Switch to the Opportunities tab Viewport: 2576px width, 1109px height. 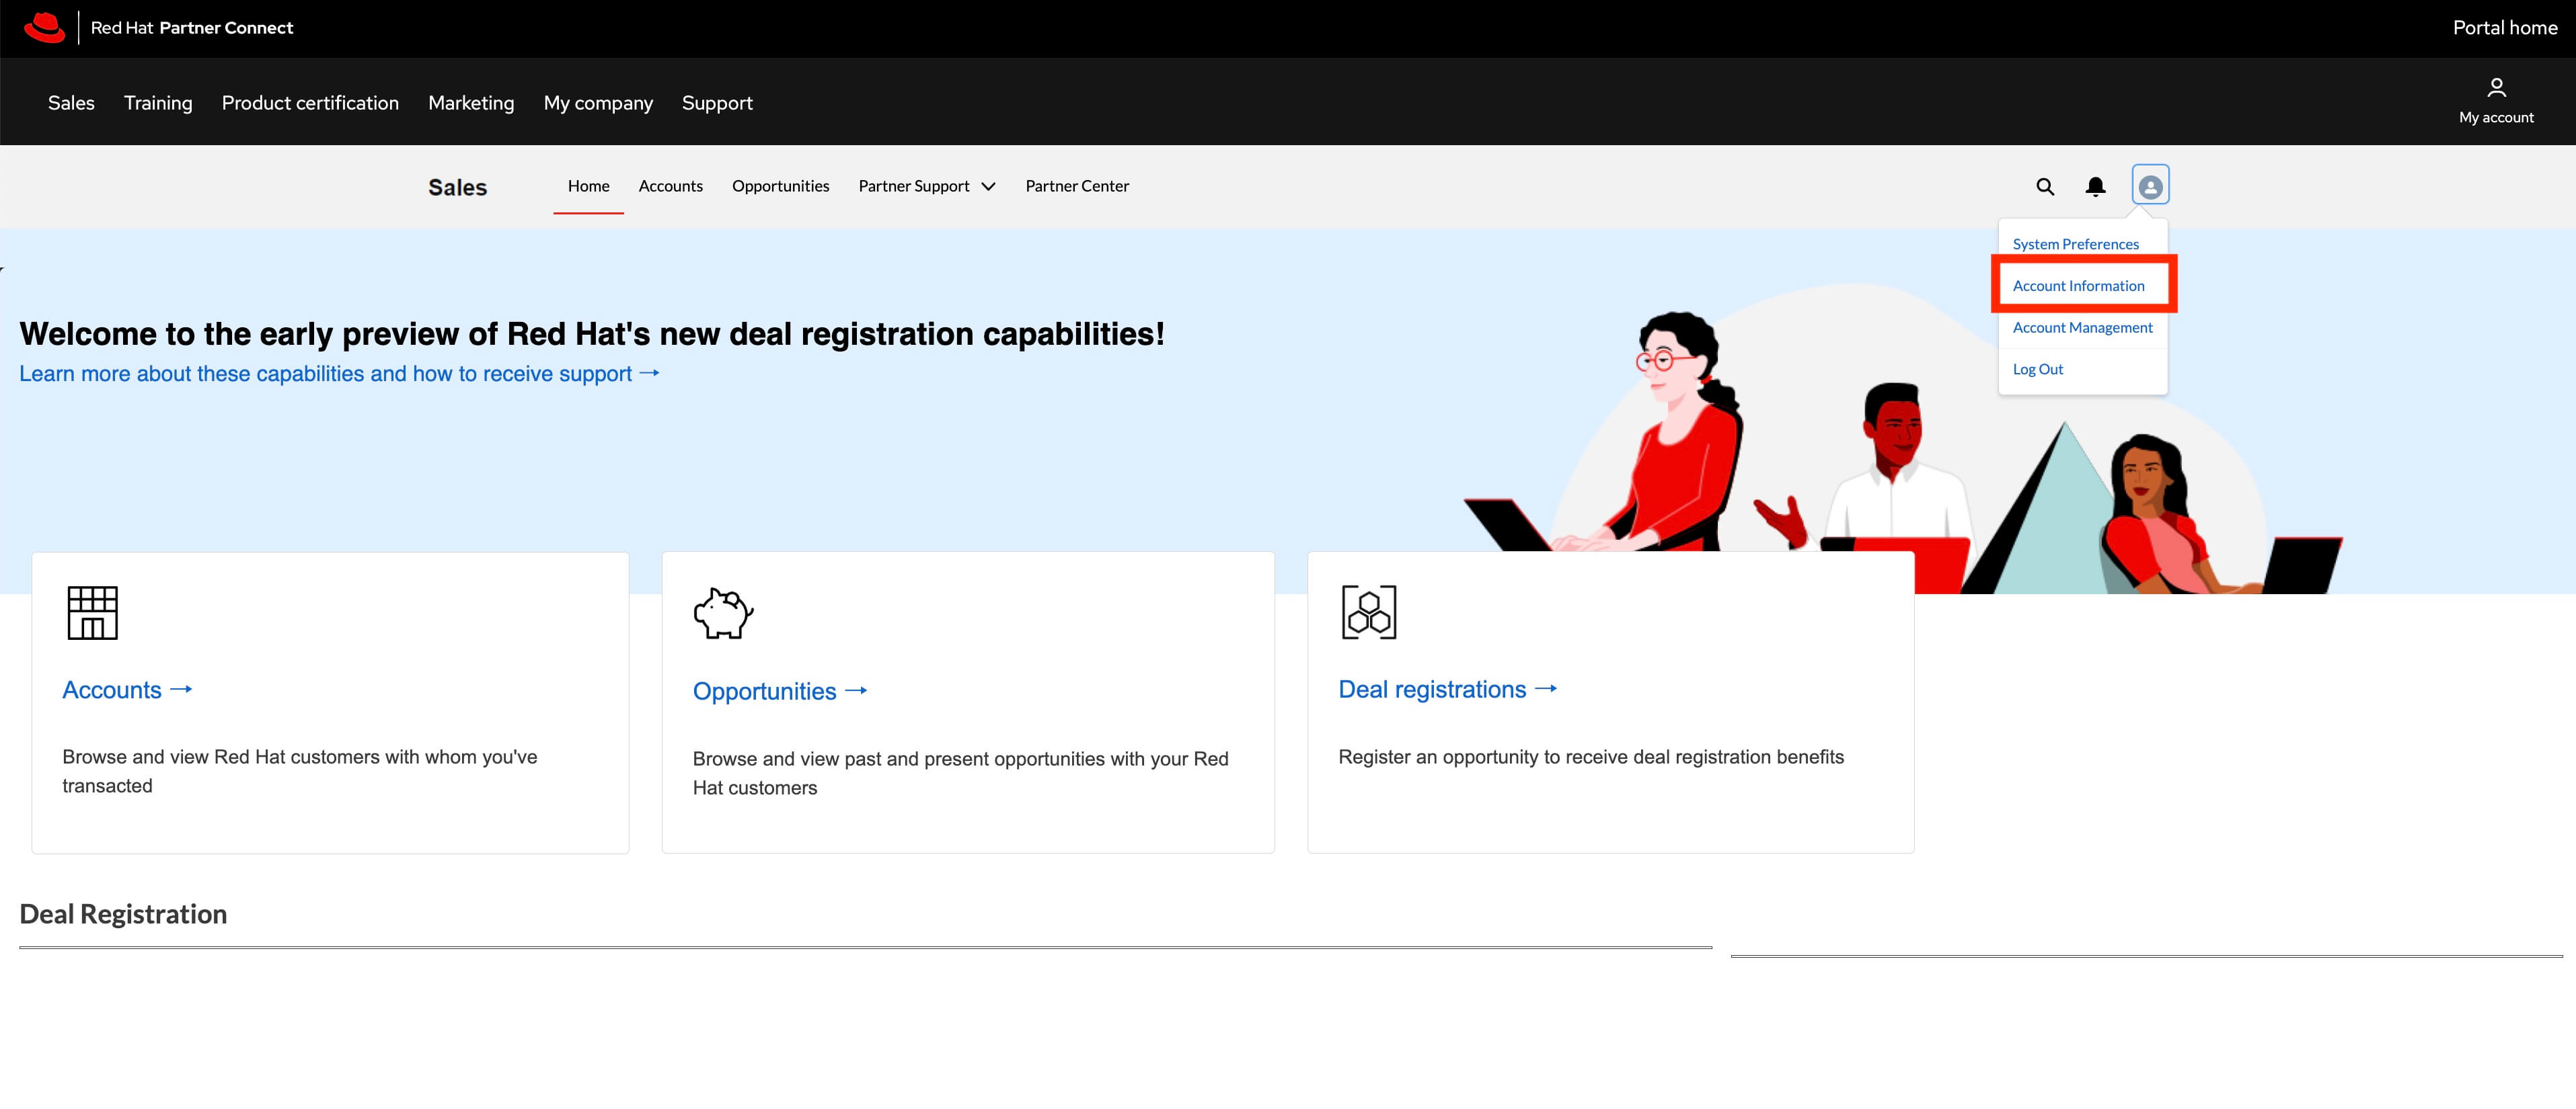pyautogui.click(x=780, y=187)
